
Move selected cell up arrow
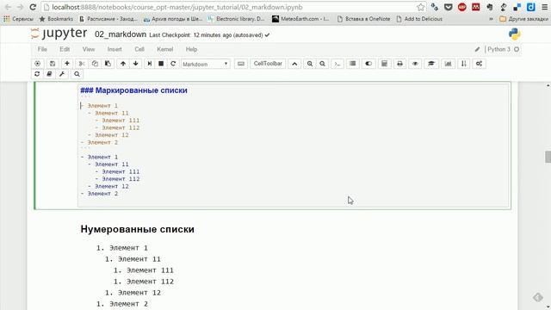[x=123, y=64]
